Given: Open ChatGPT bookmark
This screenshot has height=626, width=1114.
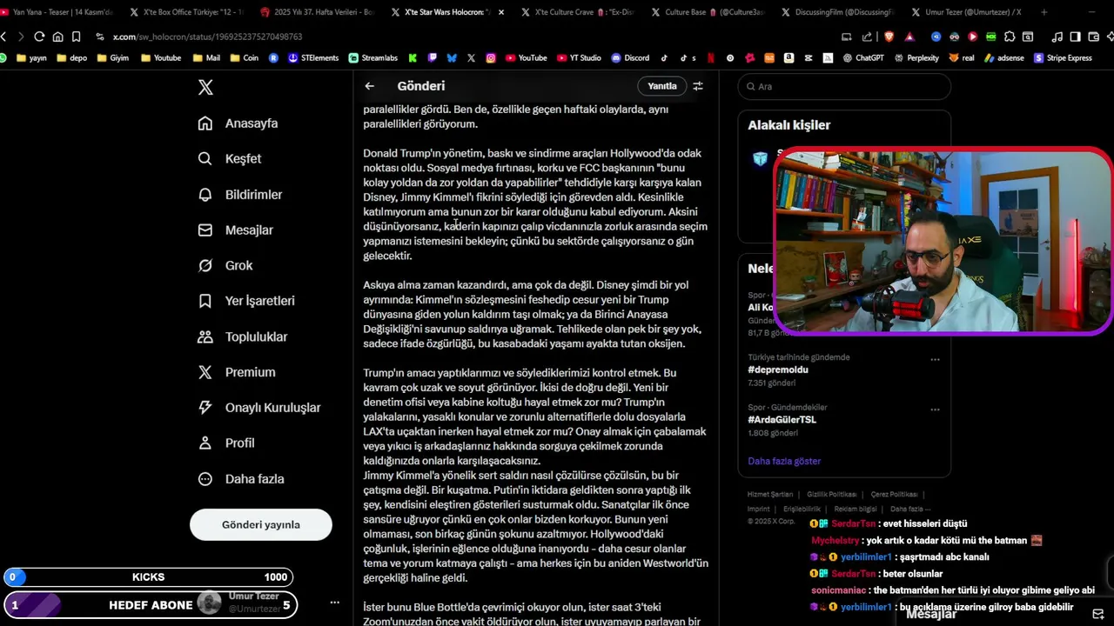Looking at the screenshot, I should coord(862,58).
